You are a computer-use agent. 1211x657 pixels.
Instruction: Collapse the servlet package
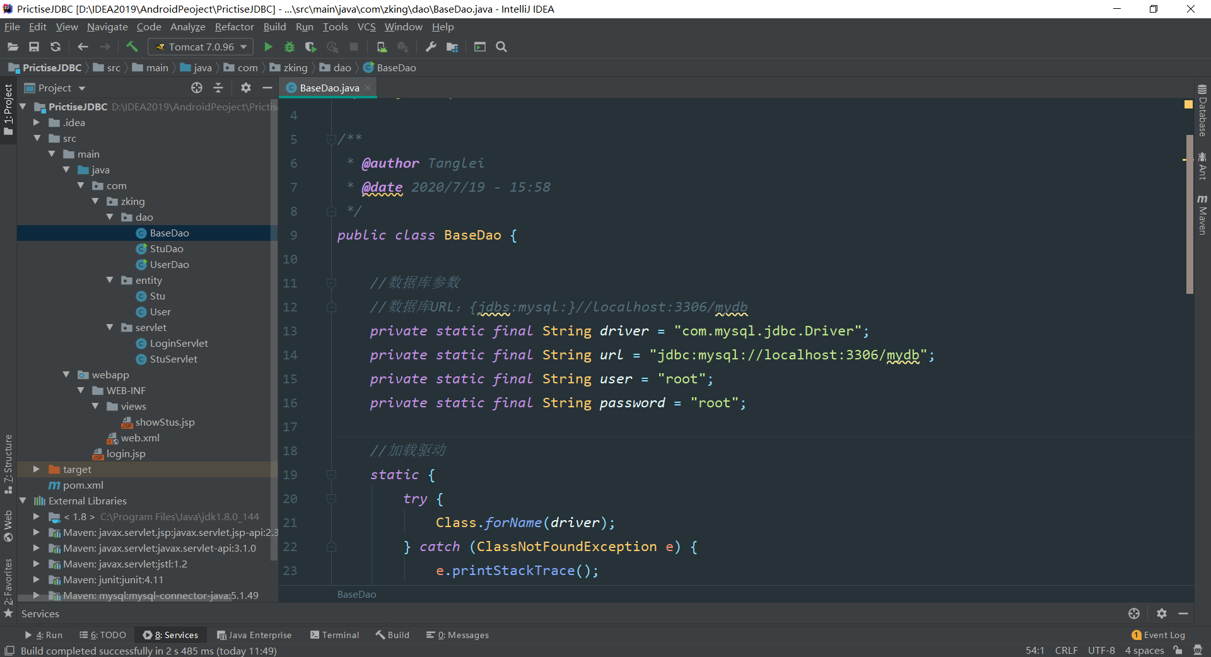(110, 327)
